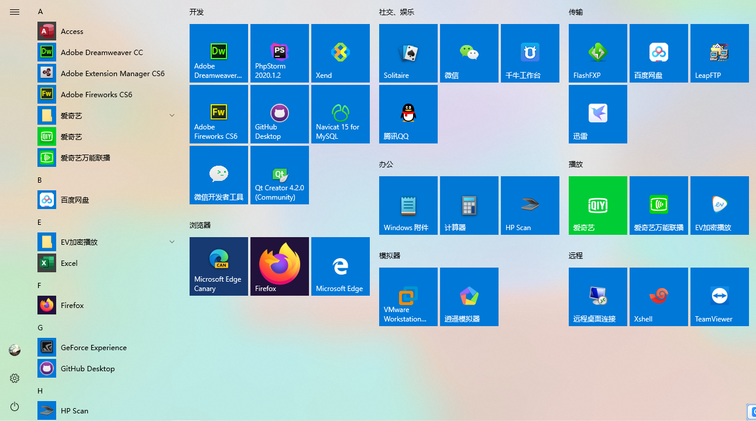This screenshot has width=756, height=421.
Task: Open 微信开发者工具 tile
Action: 219,175
